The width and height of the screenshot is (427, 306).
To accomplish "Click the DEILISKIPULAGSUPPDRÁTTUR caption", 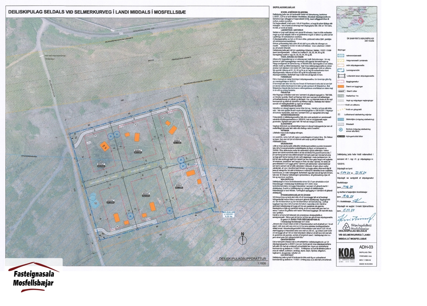I will coord(243,259).
